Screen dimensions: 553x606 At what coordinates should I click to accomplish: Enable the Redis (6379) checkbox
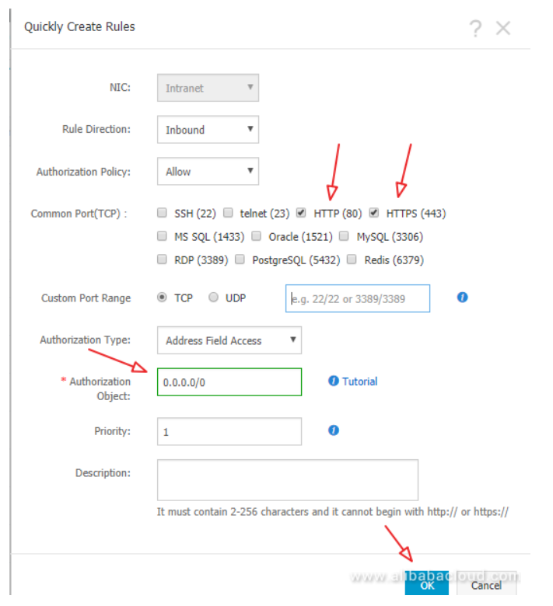click(352, 259)
